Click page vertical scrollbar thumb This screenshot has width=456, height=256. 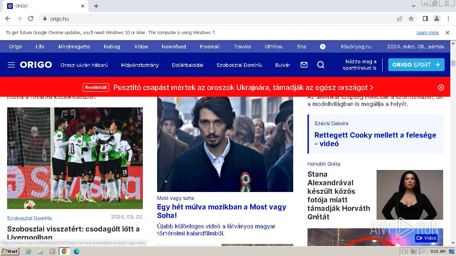coord(453,63)
